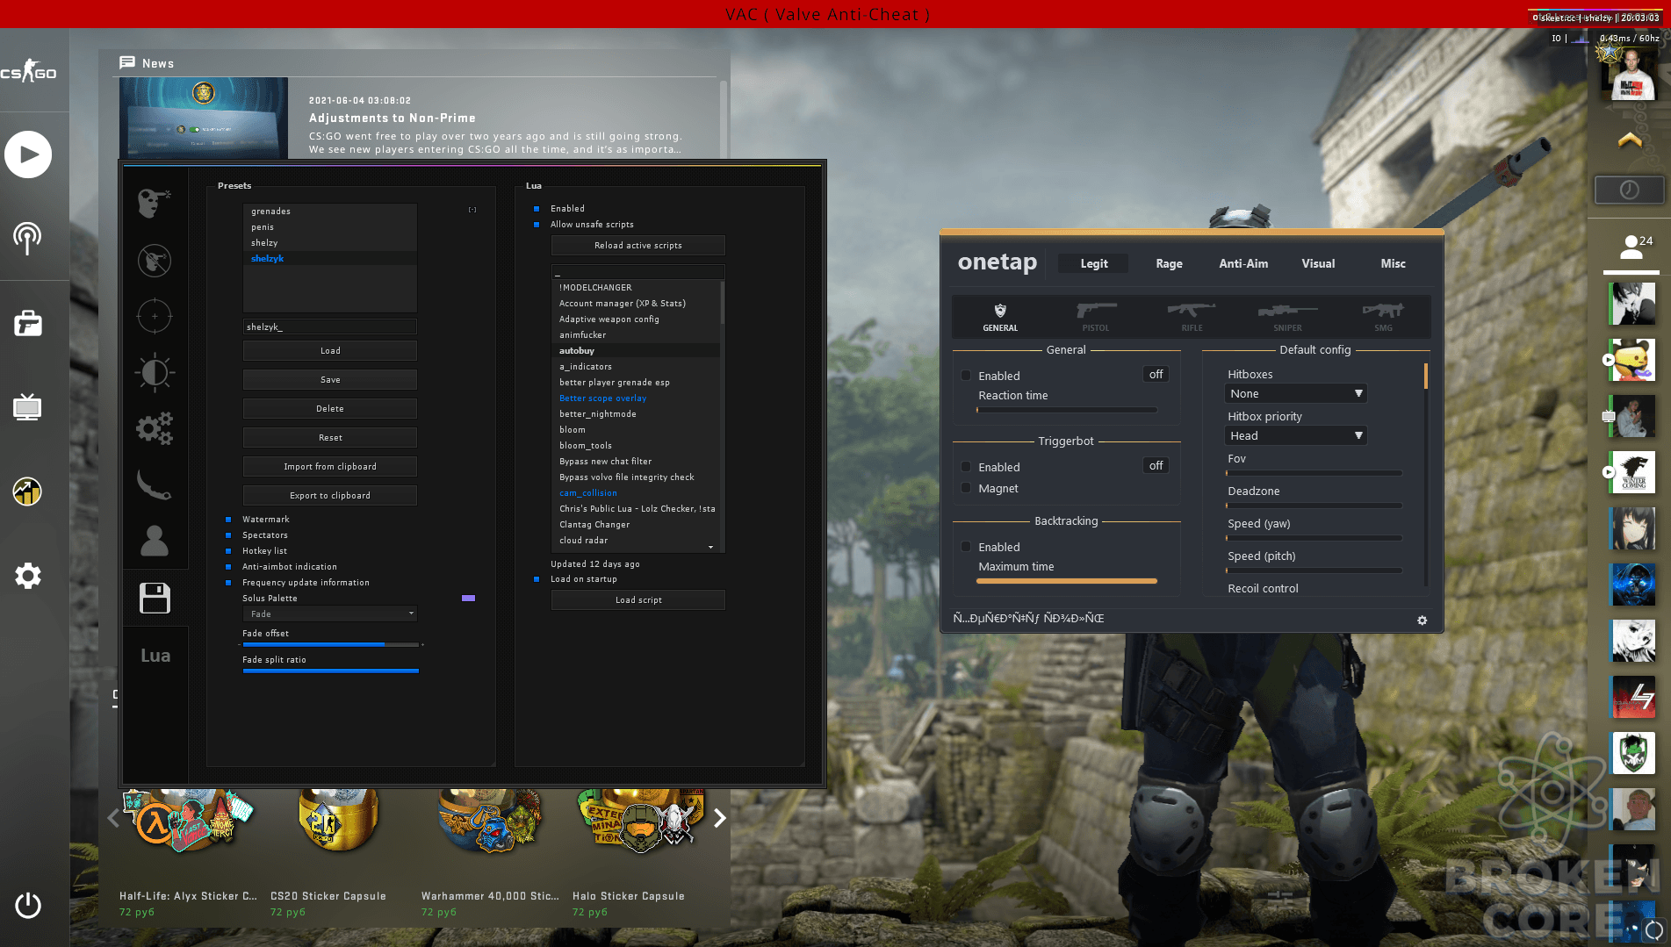Select the PISTOL weapon icon in onetap

click(1096, 317)
